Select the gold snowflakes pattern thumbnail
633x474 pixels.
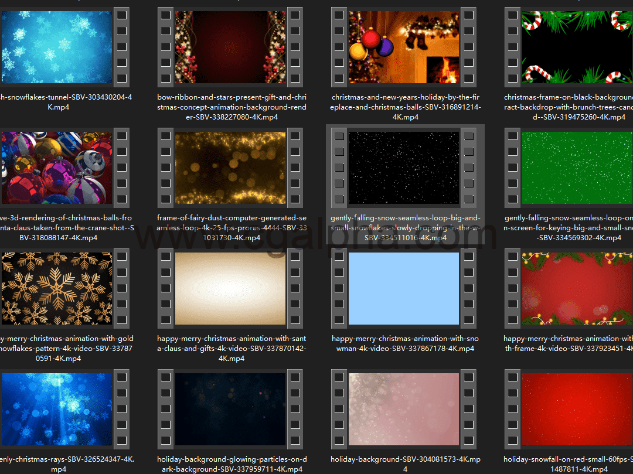click(x=57, y=288)
